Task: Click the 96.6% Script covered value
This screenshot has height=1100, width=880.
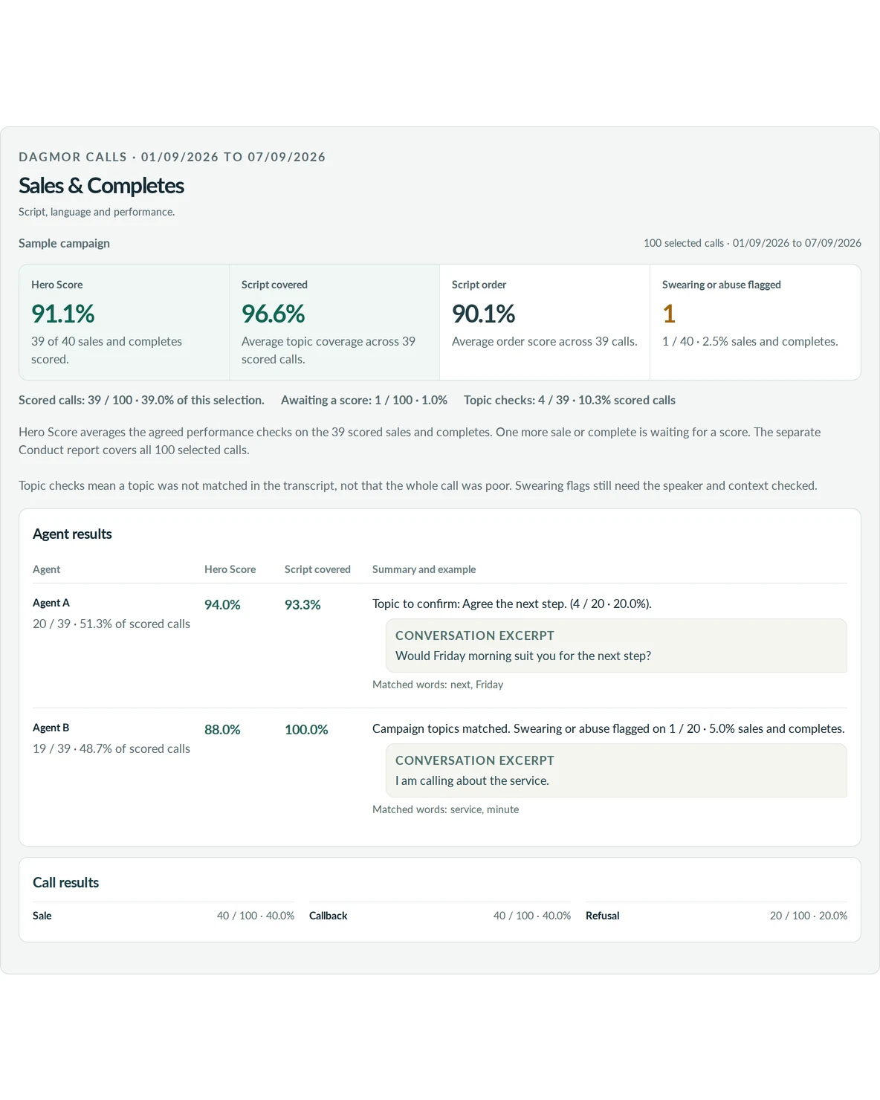Action: point(273,314)
